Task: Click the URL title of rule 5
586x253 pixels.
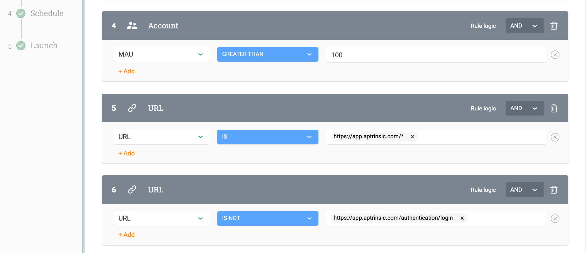Action: pyautogui.click(x=156, y=108)
